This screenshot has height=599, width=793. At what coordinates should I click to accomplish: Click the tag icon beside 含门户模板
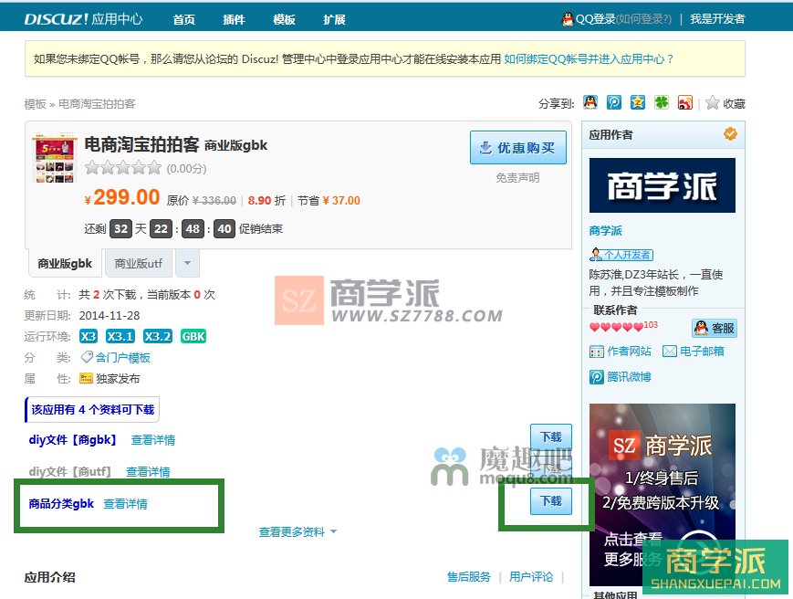coord(87,357)
